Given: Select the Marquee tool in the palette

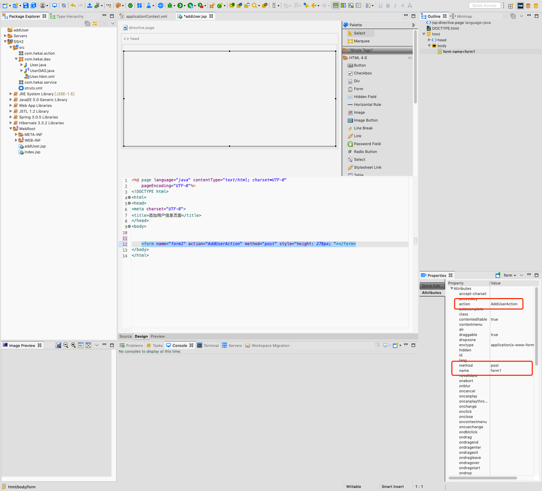Looking at the screenshot, I should tap(359, 41).
